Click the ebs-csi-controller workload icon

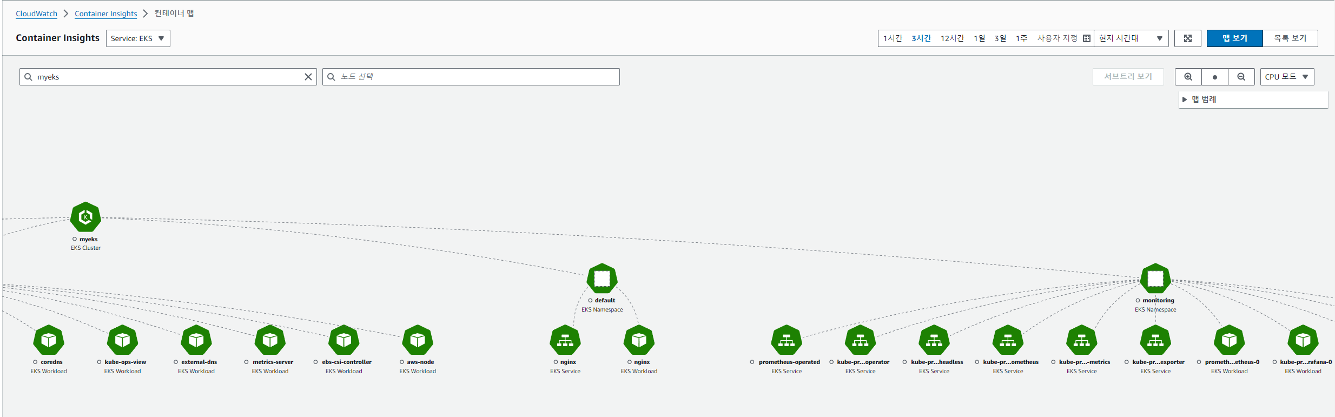tap(344, 340)
